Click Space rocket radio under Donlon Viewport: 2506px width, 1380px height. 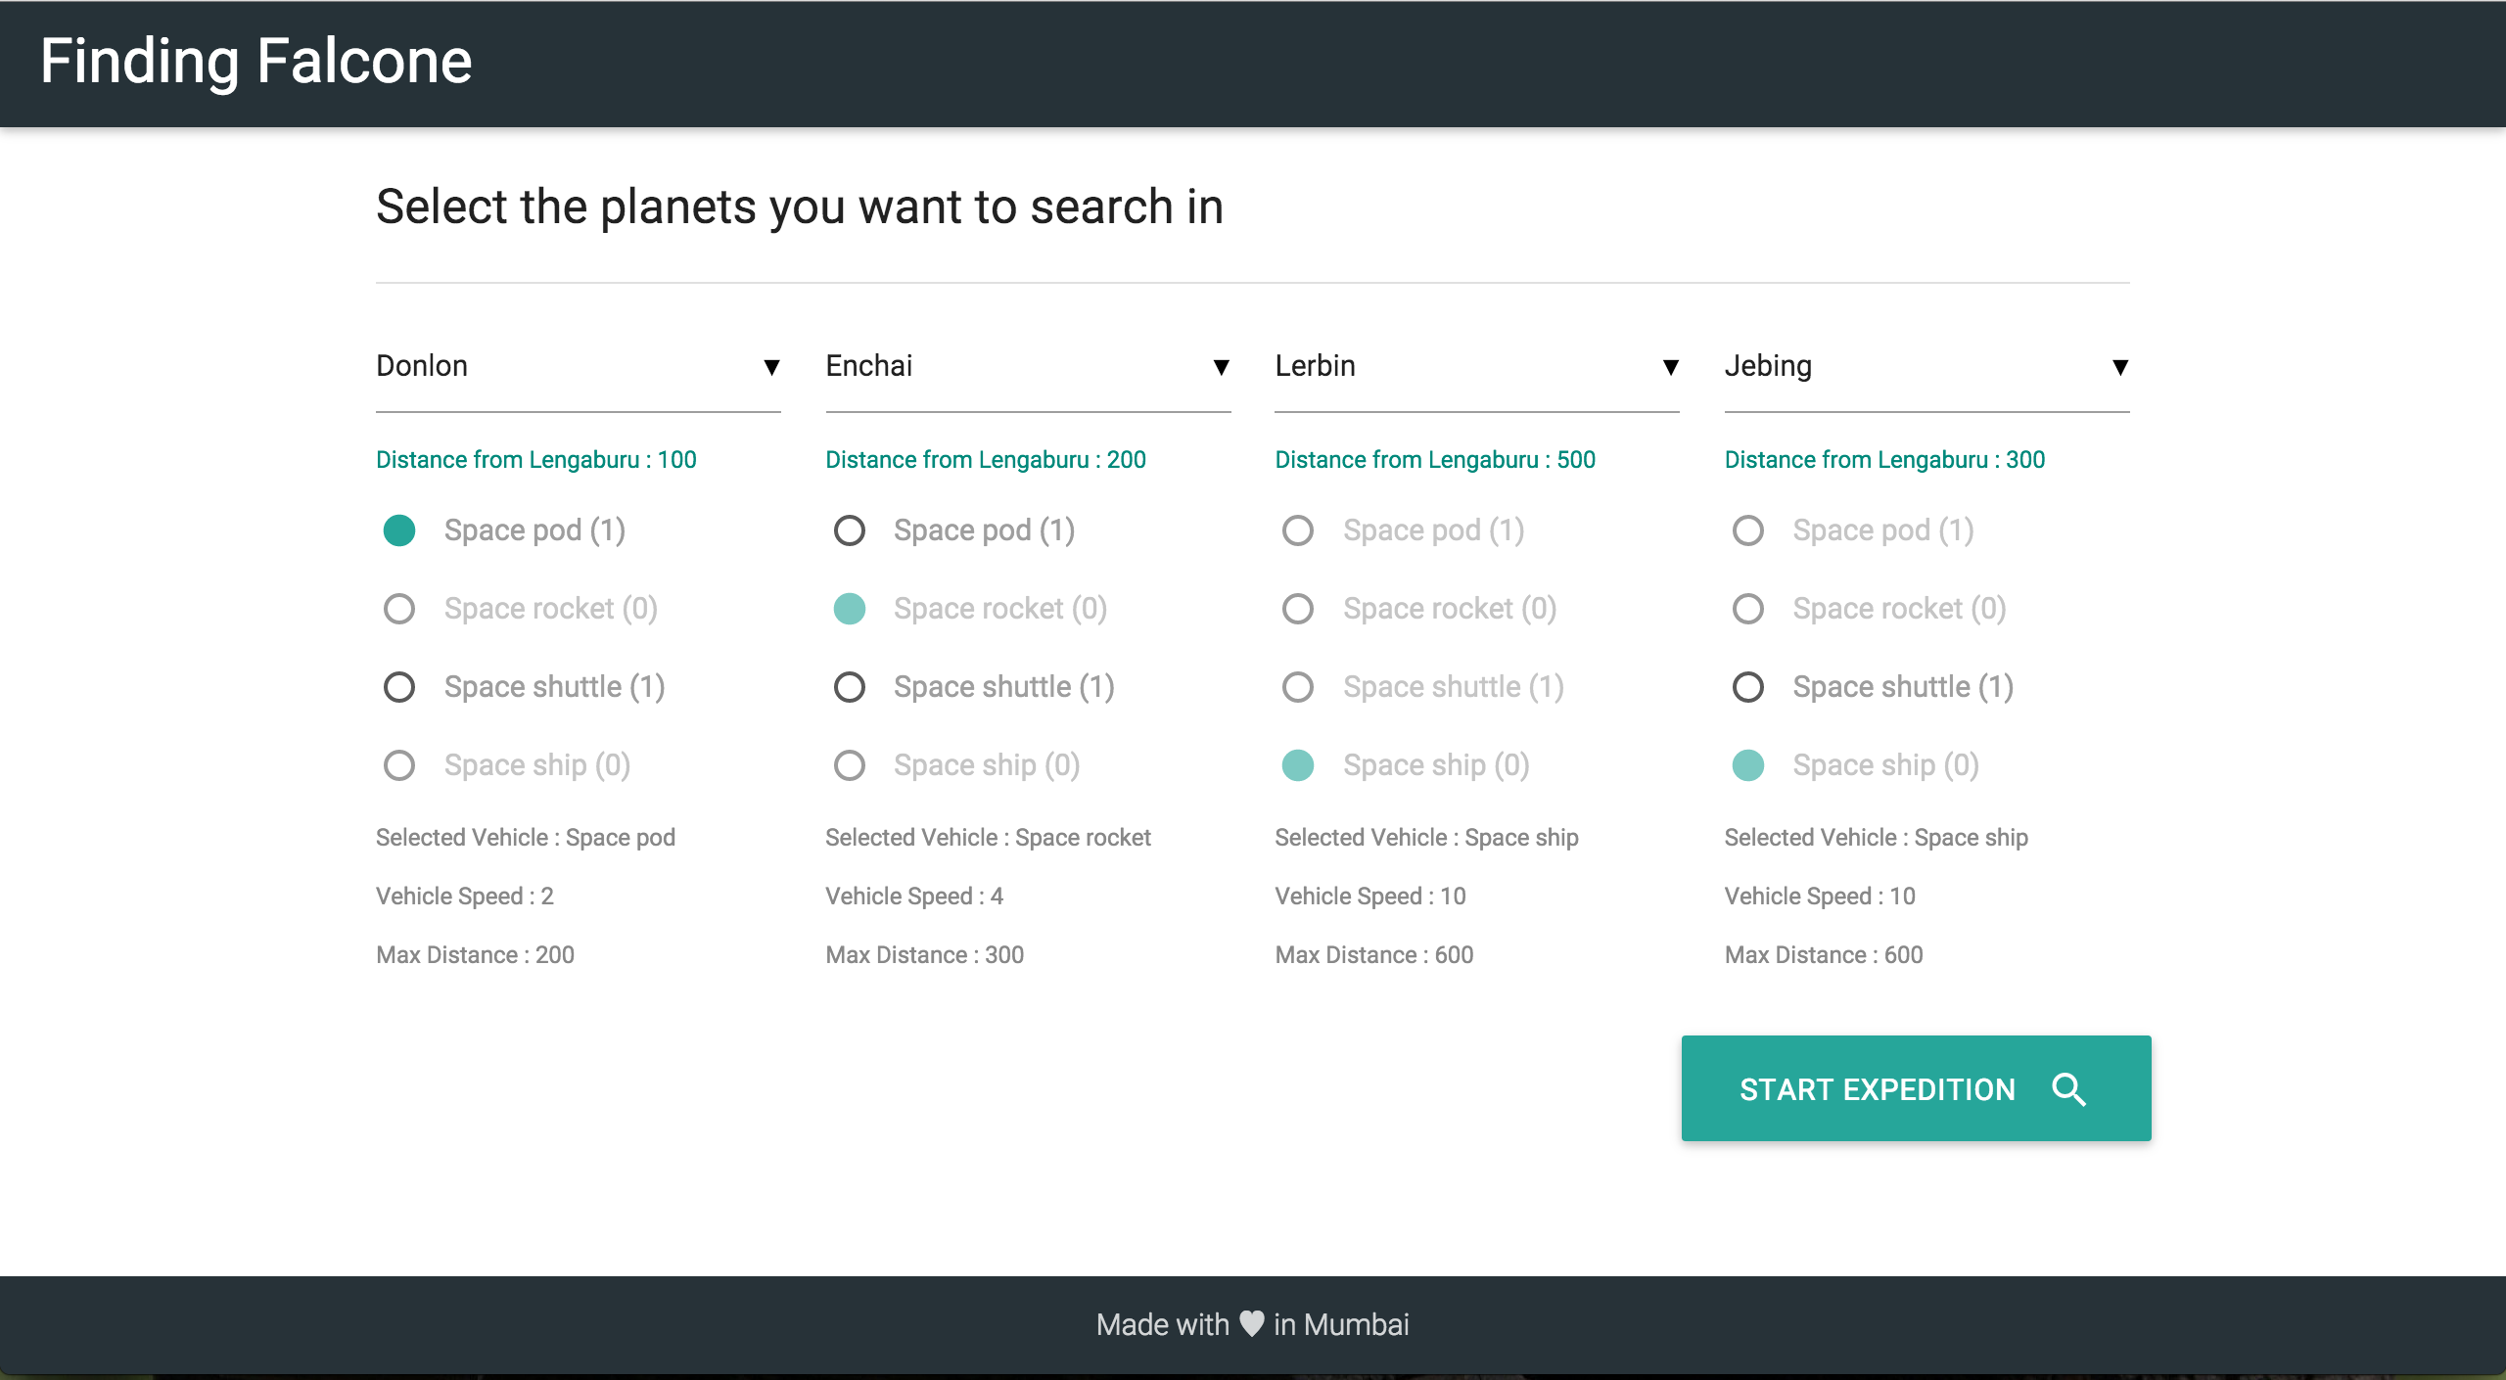(x=399, y=609)
